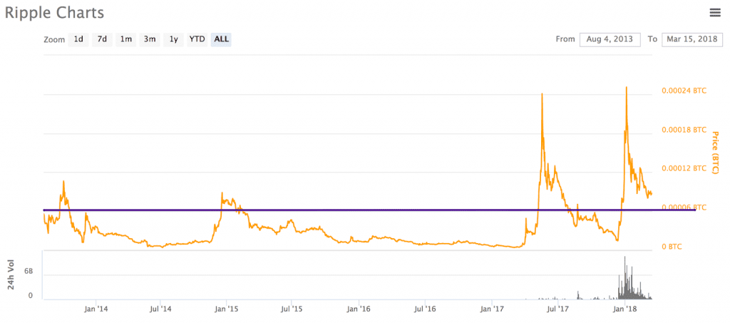
Task: Click the 0 BTC axis label
Action: click(672, 247)
